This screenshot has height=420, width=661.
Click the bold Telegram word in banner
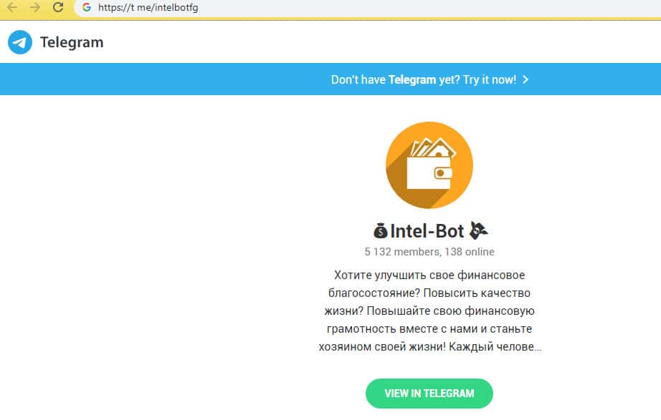(x=412, y=79)
